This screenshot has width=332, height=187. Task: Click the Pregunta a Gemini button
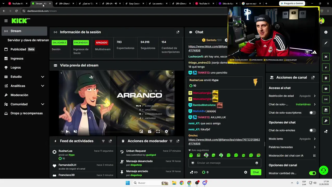tap(292, 3)
